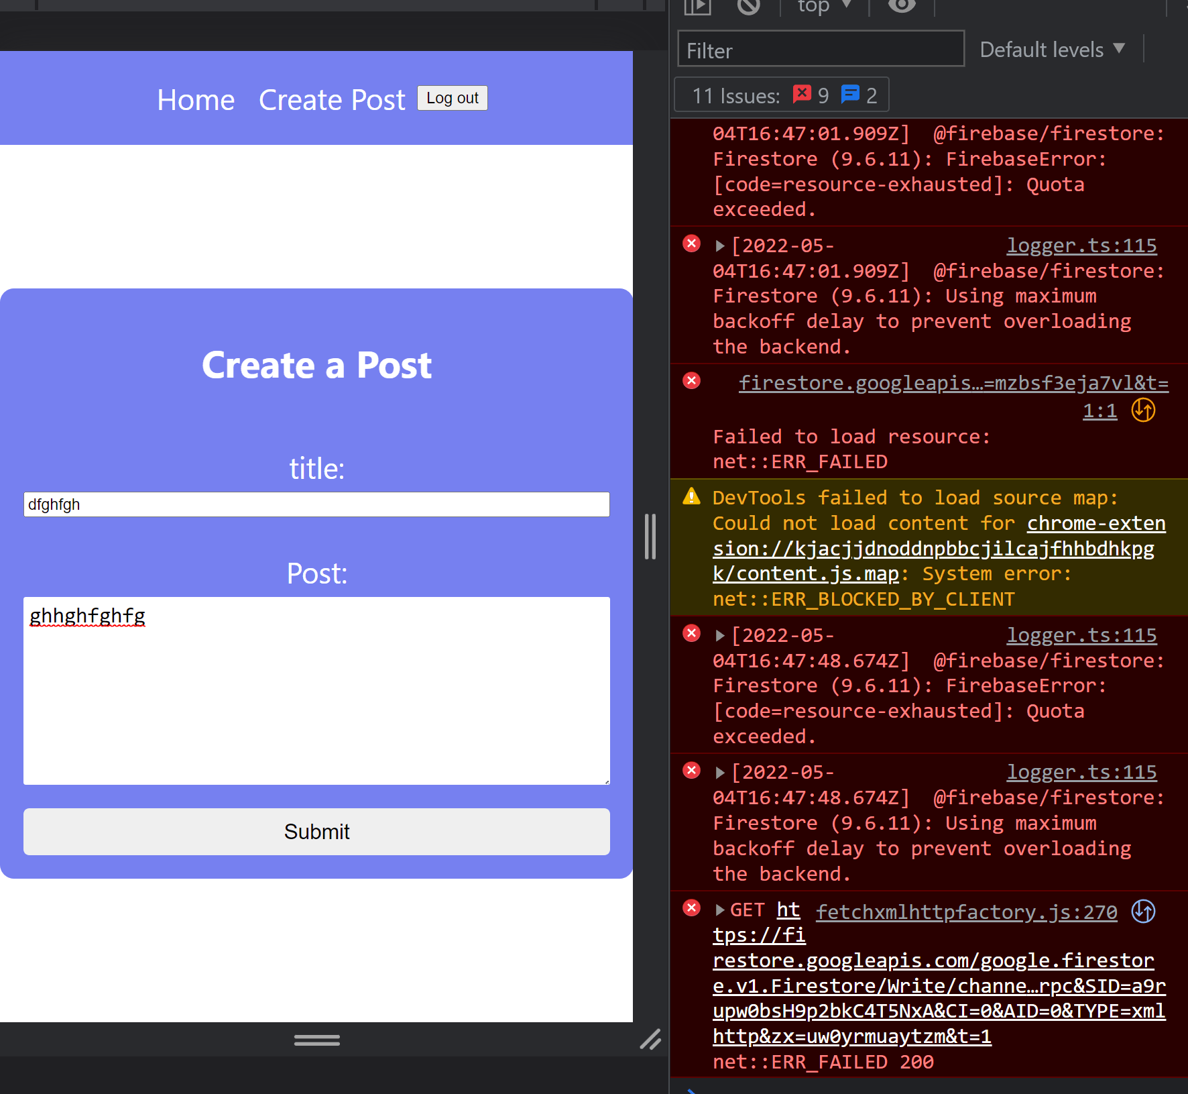Open the Create Post navigation link
This screenshot has width=1188, height=1094.
[332, 100]
